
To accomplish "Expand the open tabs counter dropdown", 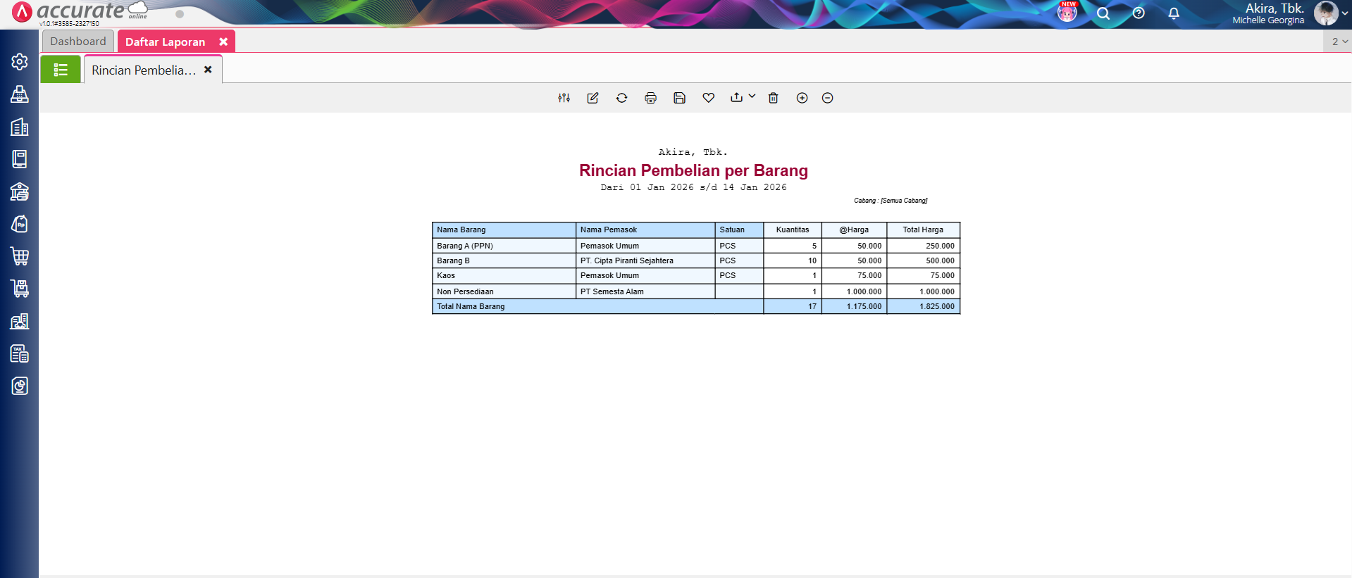I will pyautogui.click(x=1339, y=42).
